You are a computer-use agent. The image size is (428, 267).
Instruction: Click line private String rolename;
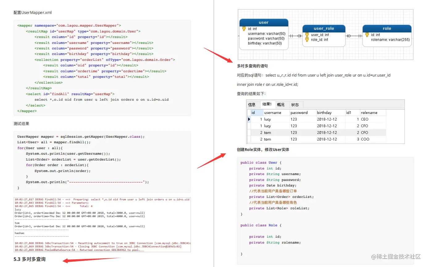click(275, 242)
